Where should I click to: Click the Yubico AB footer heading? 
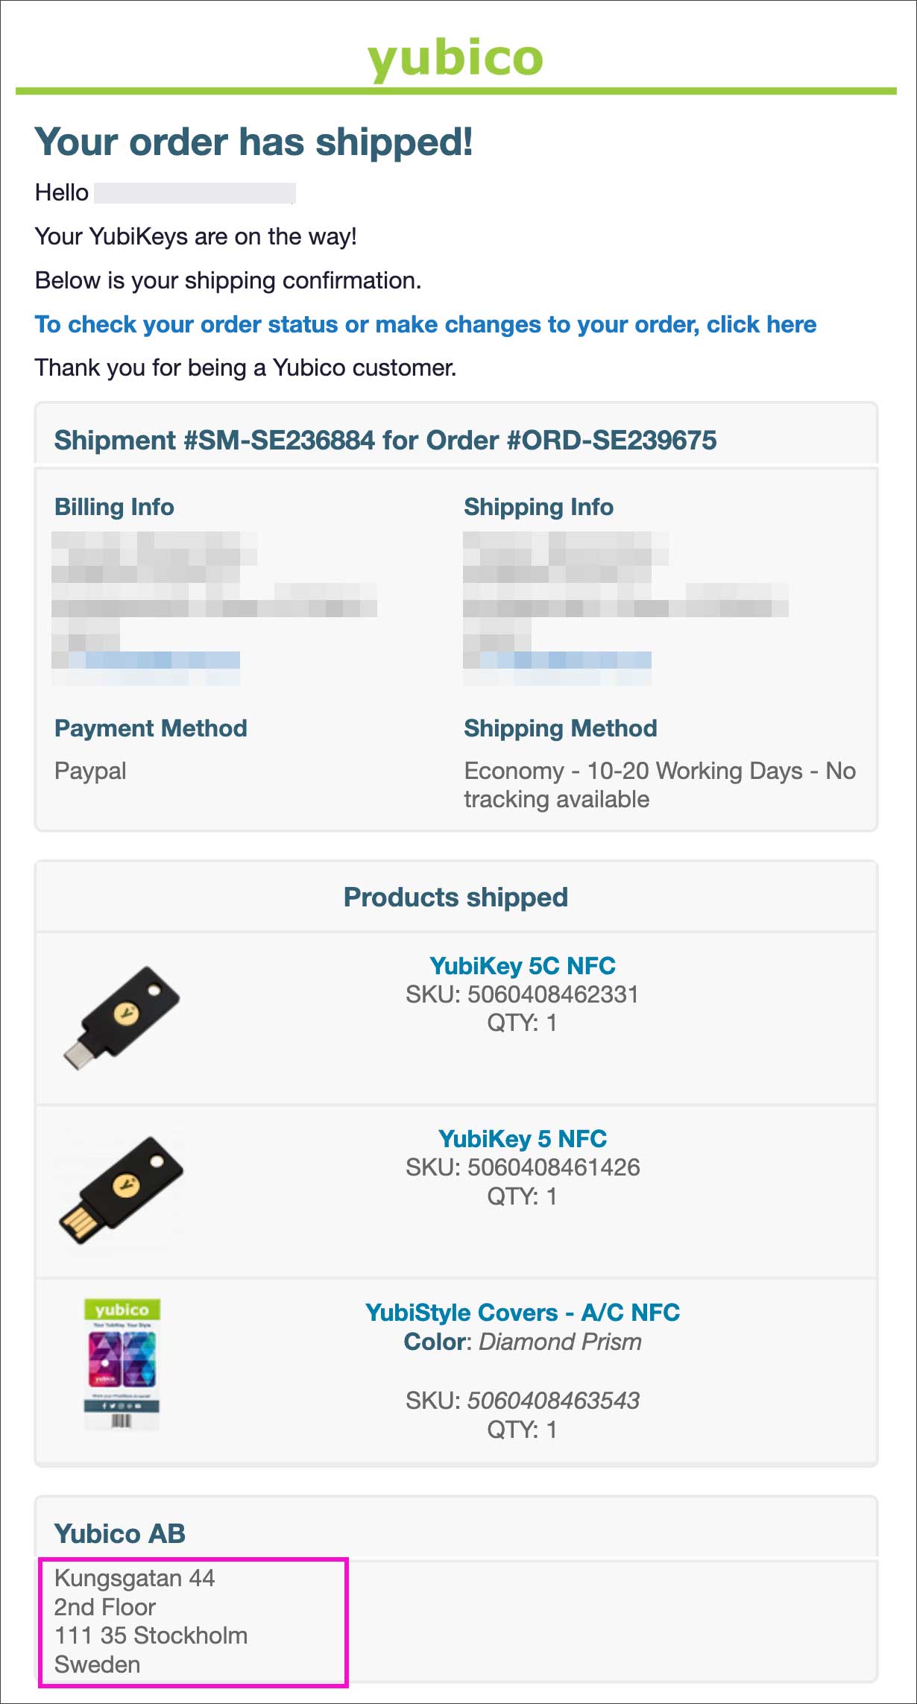coord(119,1533)
